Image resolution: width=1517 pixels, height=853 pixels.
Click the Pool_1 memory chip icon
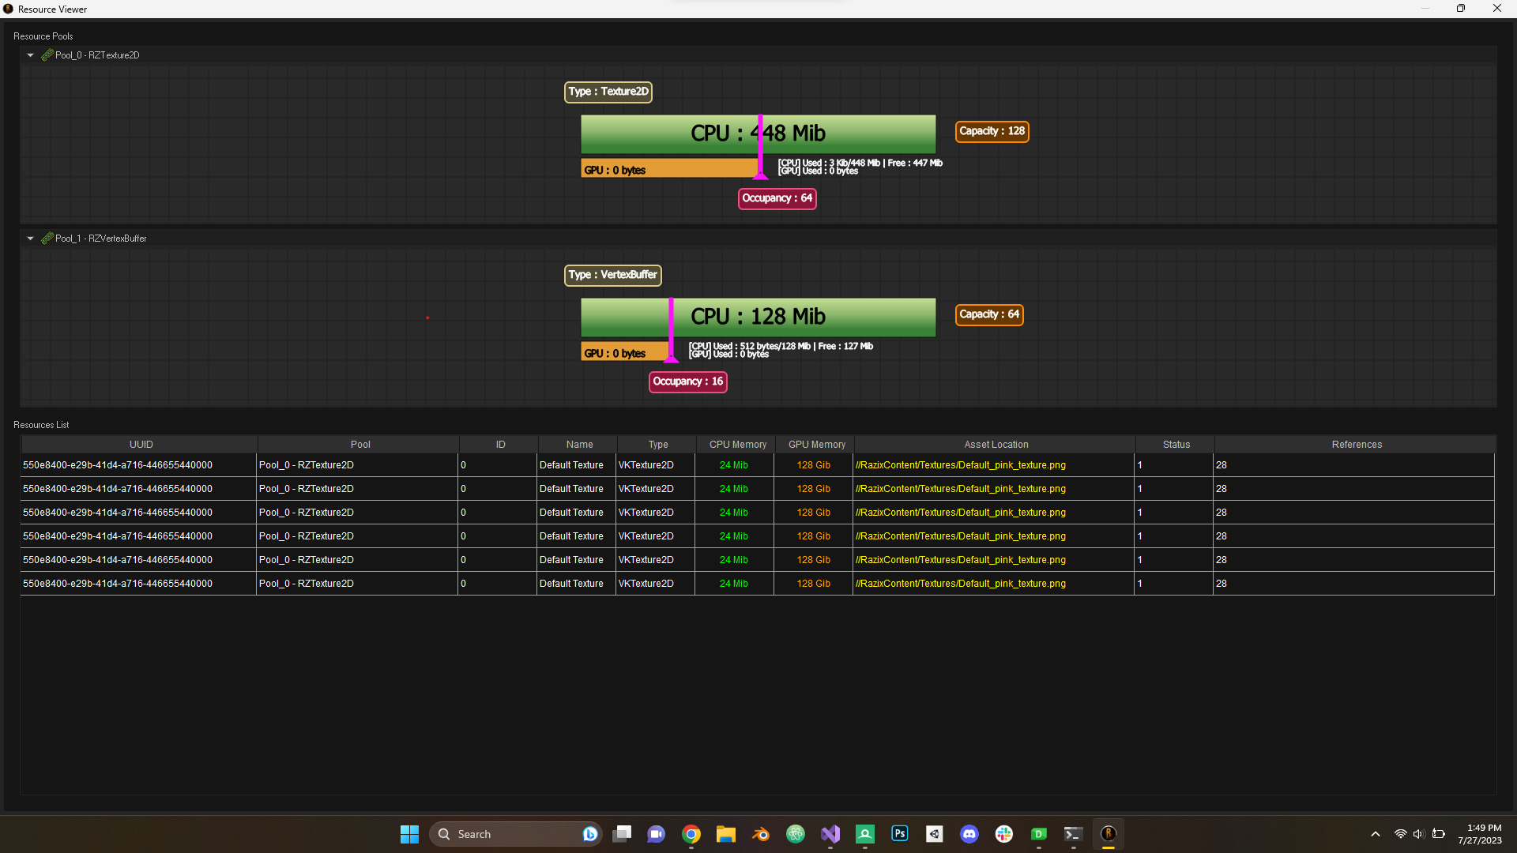[x=47, y=239]
